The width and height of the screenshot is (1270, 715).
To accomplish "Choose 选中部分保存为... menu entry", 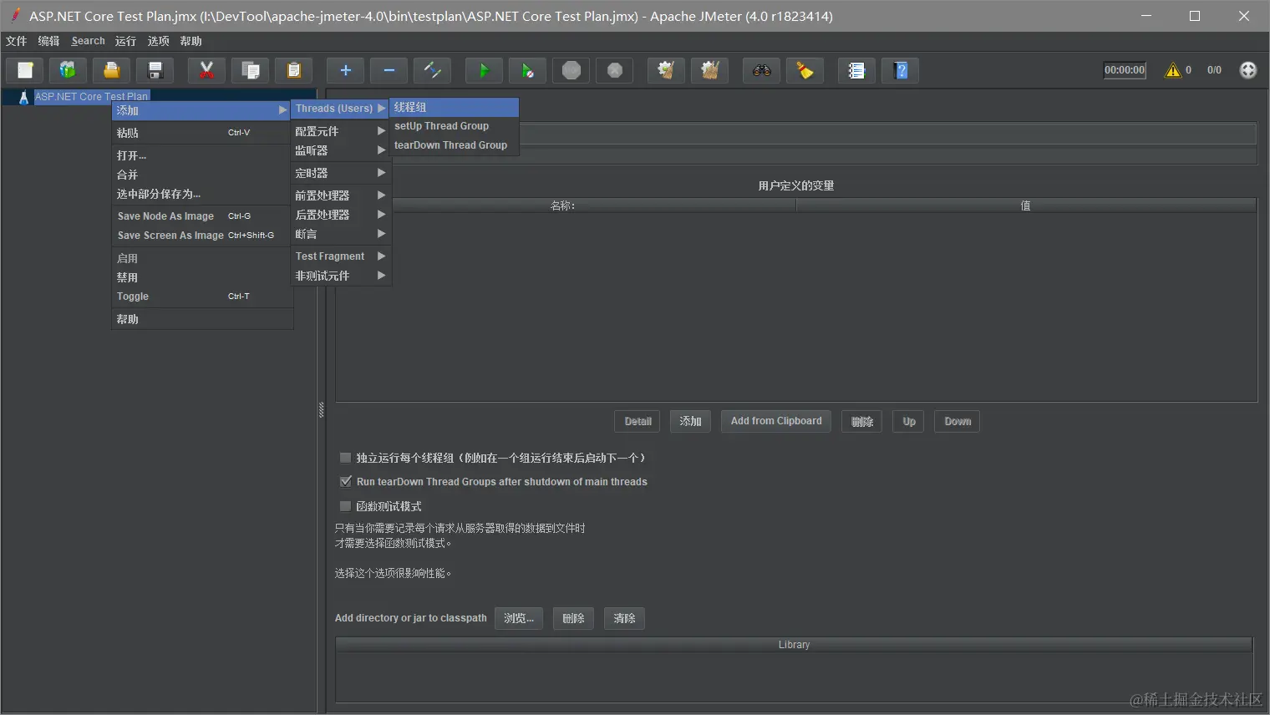I will point(201,194).
